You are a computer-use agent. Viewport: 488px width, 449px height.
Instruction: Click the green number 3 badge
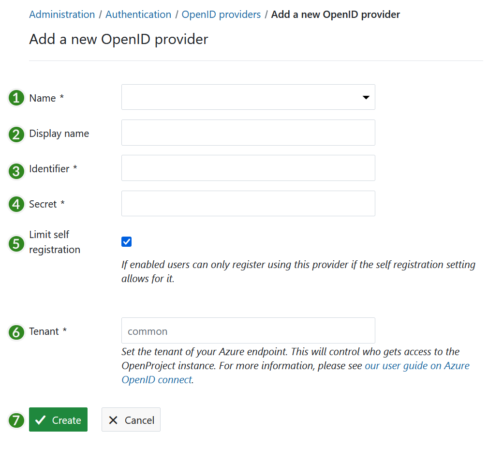(16, 170)
